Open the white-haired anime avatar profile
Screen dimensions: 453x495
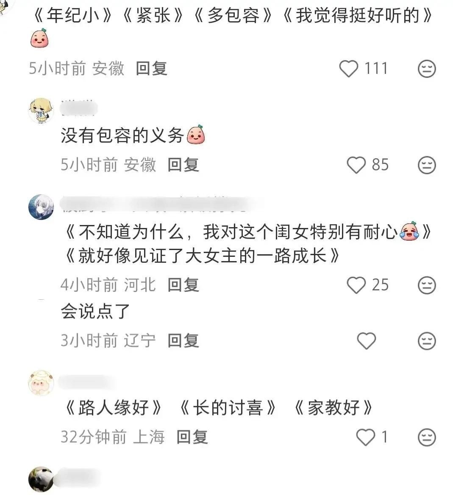coord(41,207)
